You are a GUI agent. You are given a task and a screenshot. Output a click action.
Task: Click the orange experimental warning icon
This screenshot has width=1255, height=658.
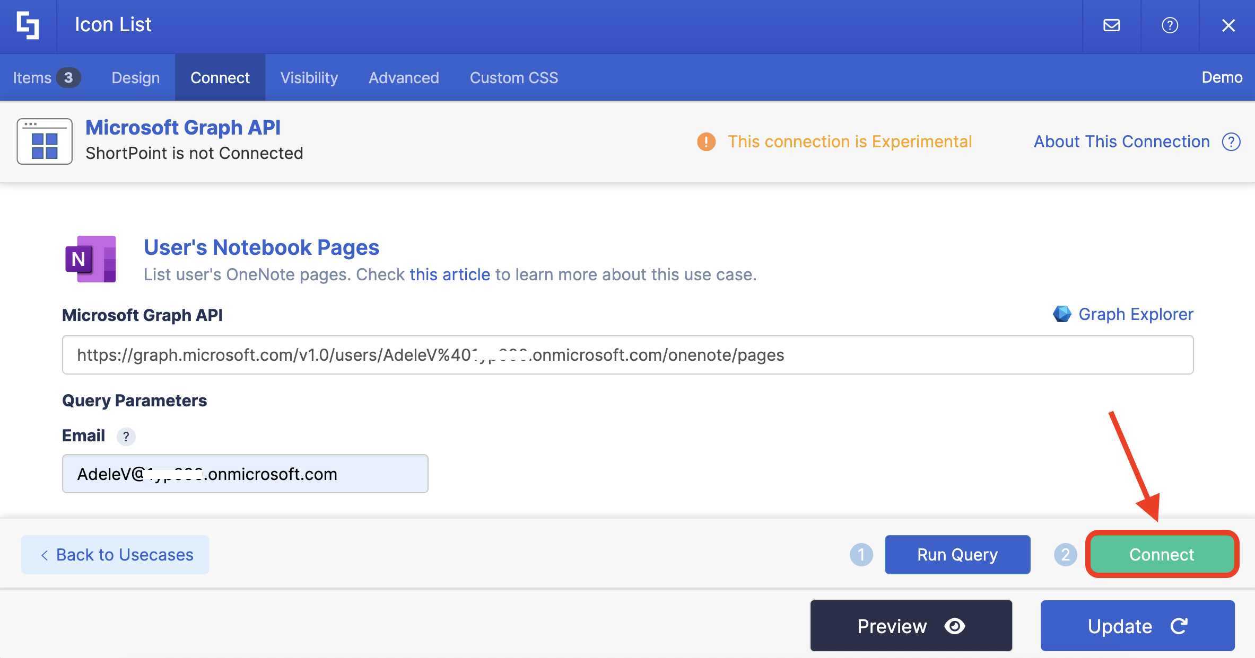[x=706, y=142]
